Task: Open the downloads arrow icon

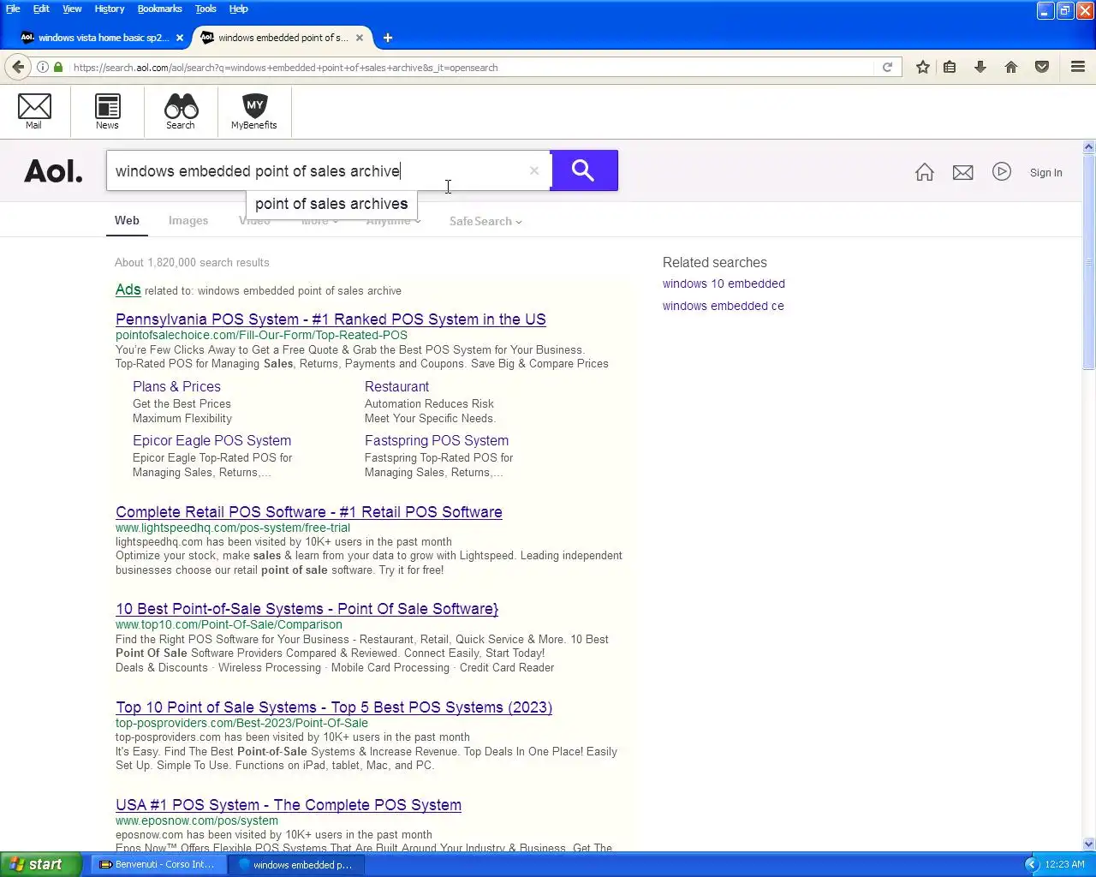Action: (x=980, y=67)
